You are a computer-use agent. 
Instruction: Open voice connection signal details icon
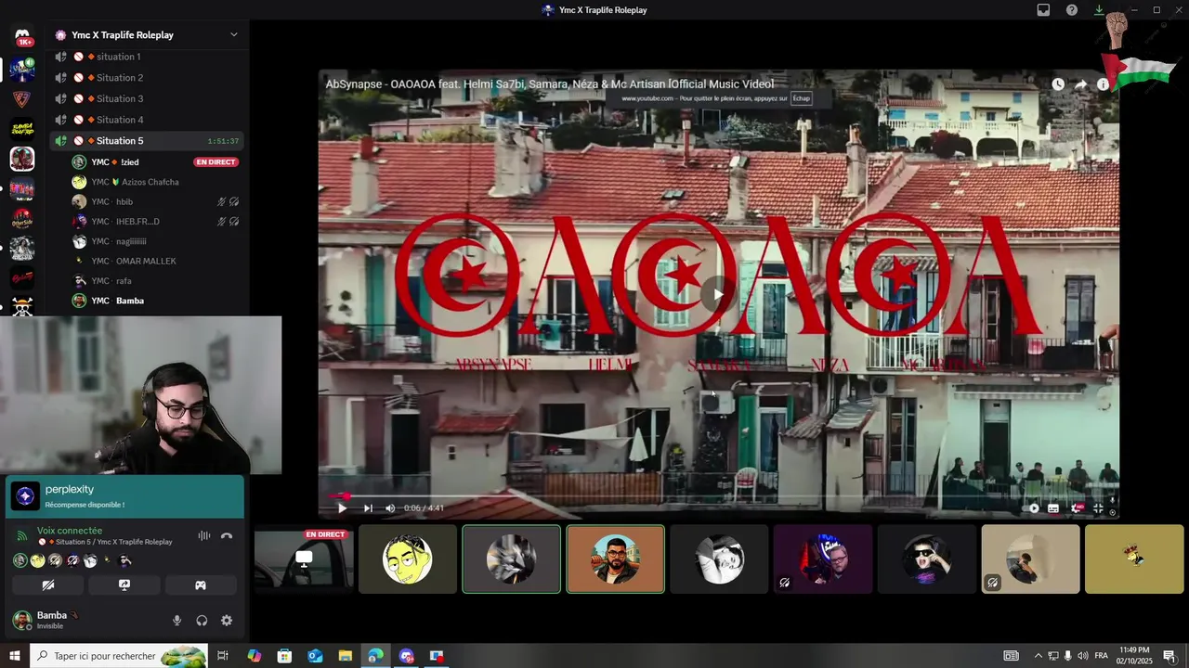(x=22, y=536)
